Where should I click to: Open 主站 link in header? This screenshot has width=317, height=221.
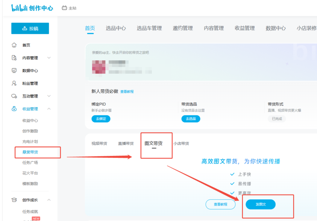73,8
